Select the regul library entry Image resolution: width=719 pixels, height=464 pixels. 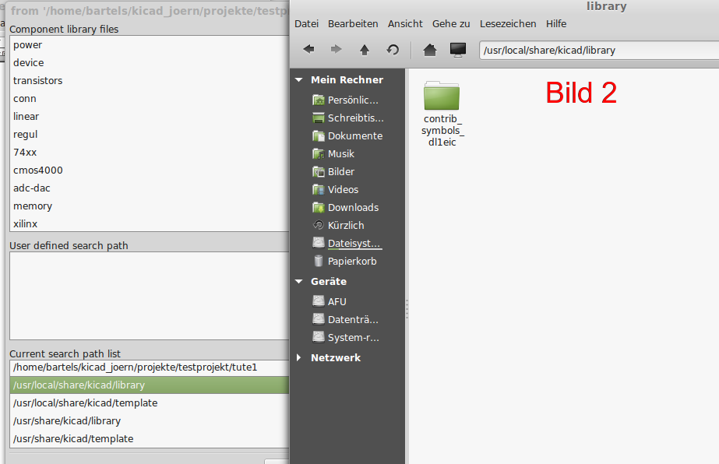pos(149,135)
